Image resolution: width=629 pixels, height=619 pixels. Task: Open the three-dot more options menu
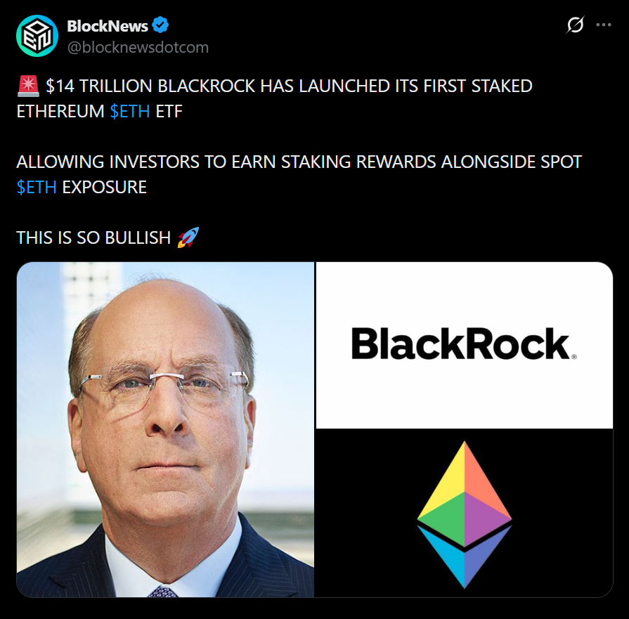click(x=603, y=25)
